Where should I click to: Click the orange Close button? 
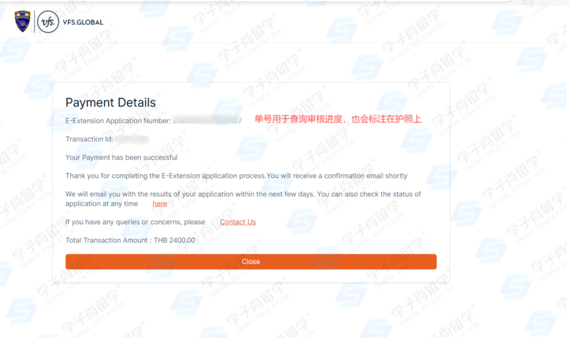point(251,261)
